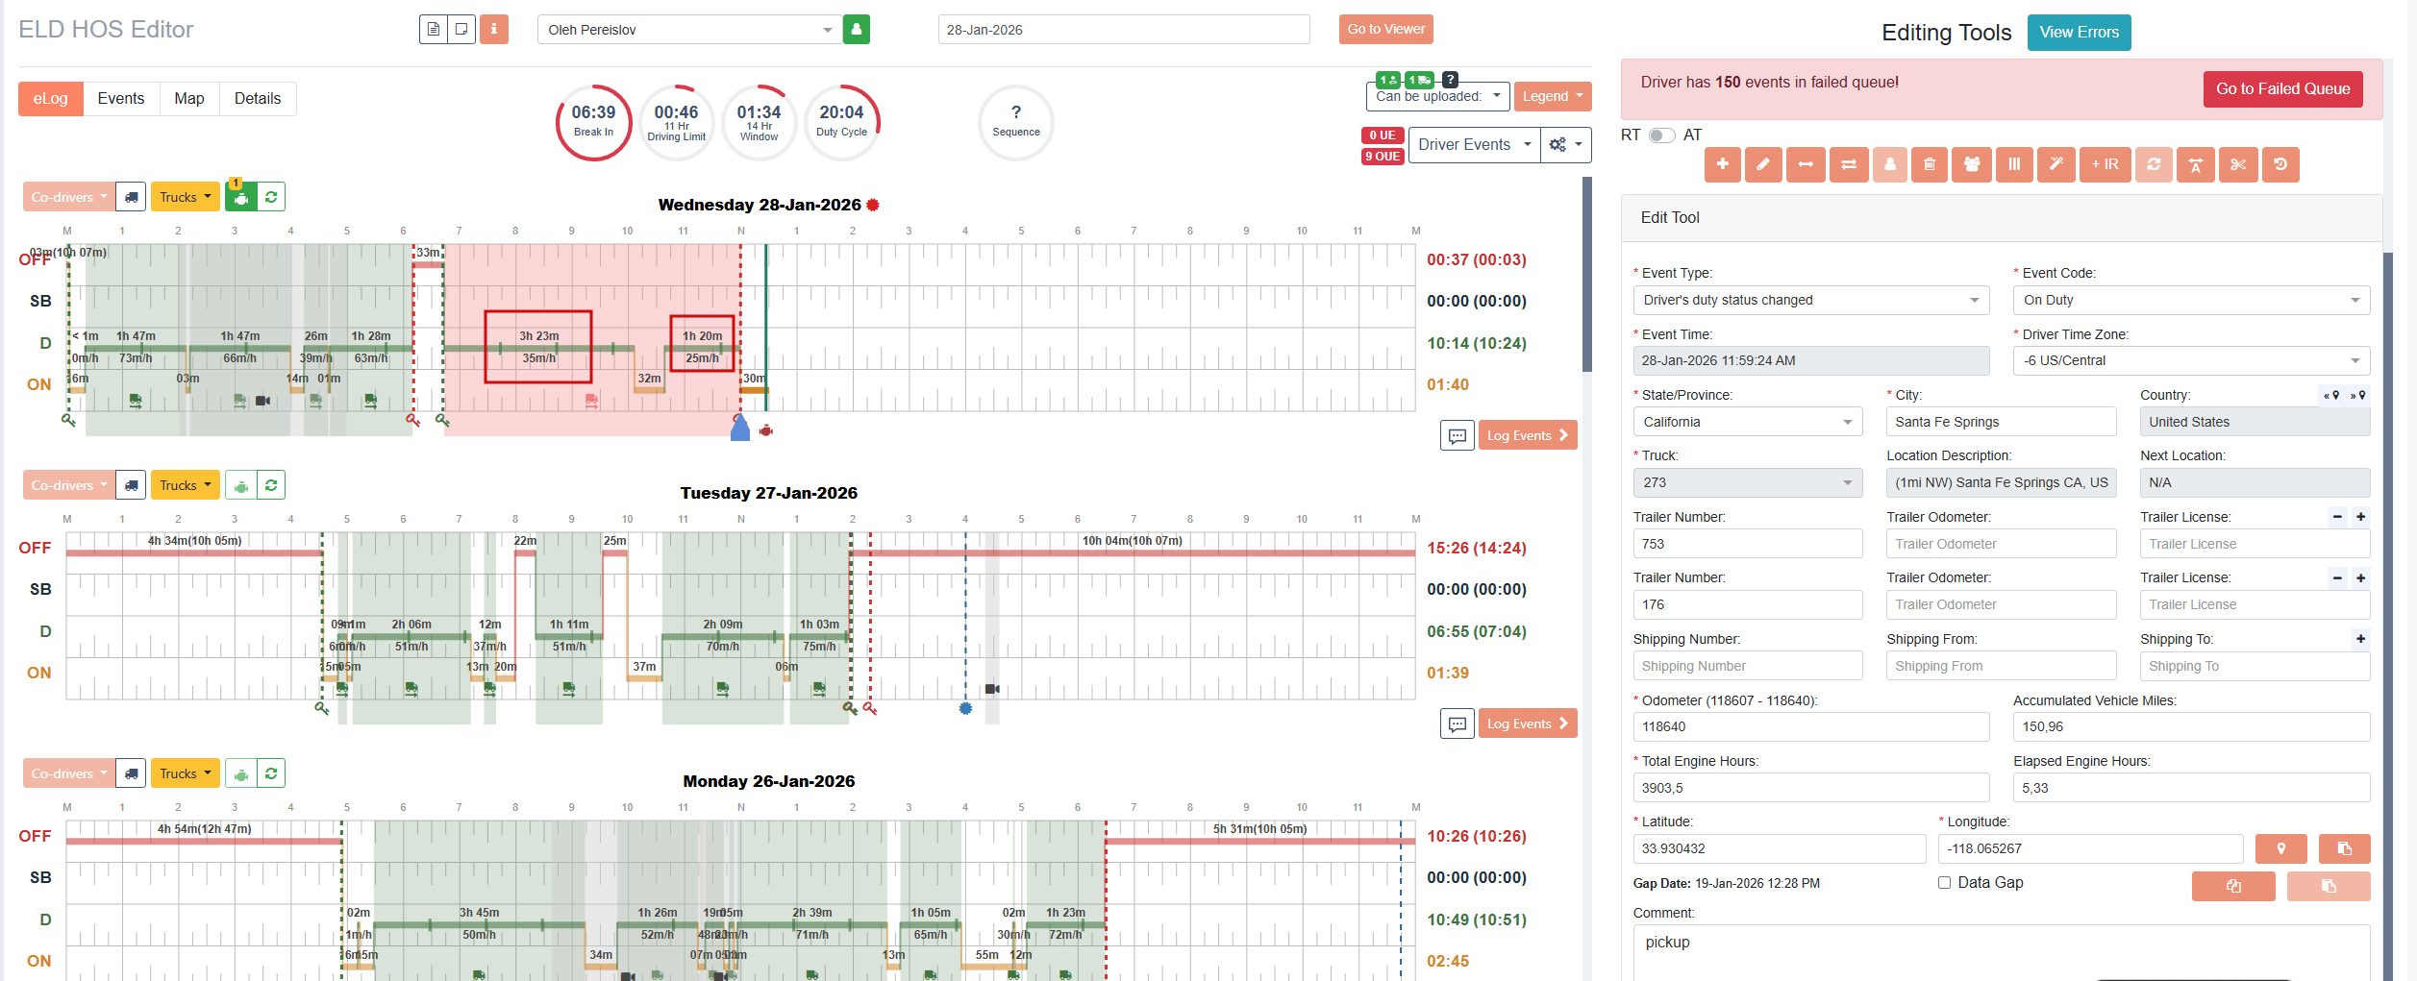Select the pencil edit tool
The height and width of the screenshot is (981, 2417).
[1763, 164]
